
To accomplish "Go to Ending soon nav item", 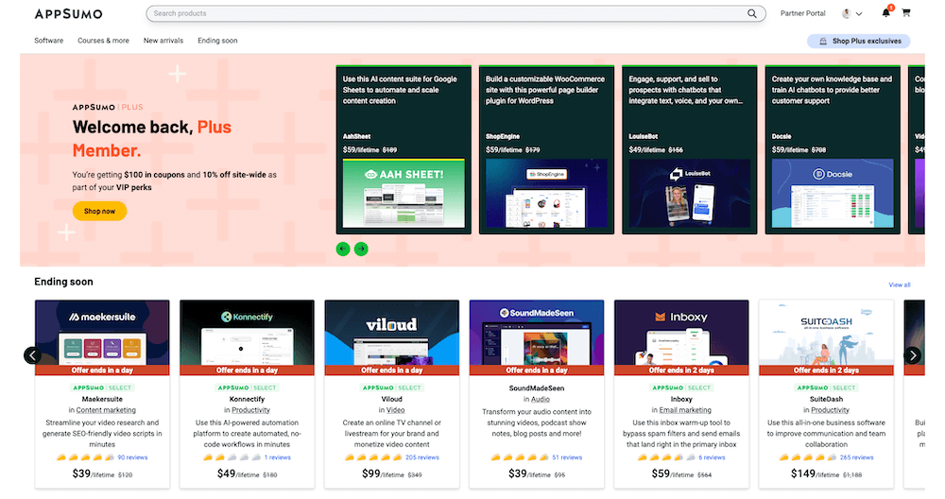I will coord(217,41).
